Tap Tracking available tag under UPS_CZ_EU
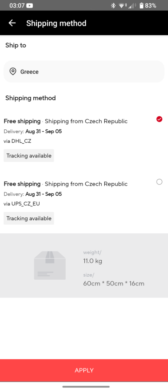 point(29,219)
